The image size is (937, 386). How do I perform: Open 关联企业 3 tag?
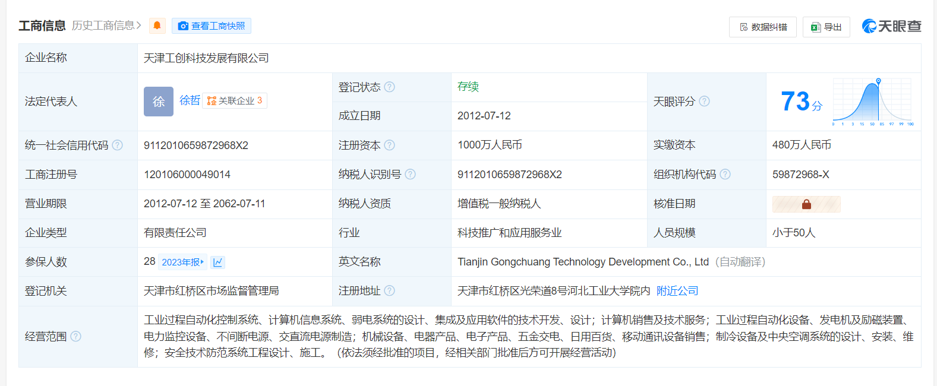point(235,101)
